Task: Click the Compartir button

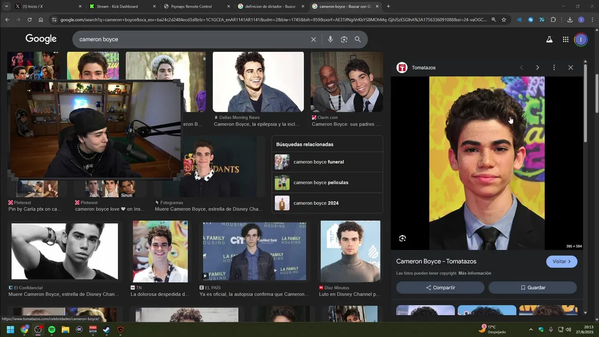Action: pos(440,287)
